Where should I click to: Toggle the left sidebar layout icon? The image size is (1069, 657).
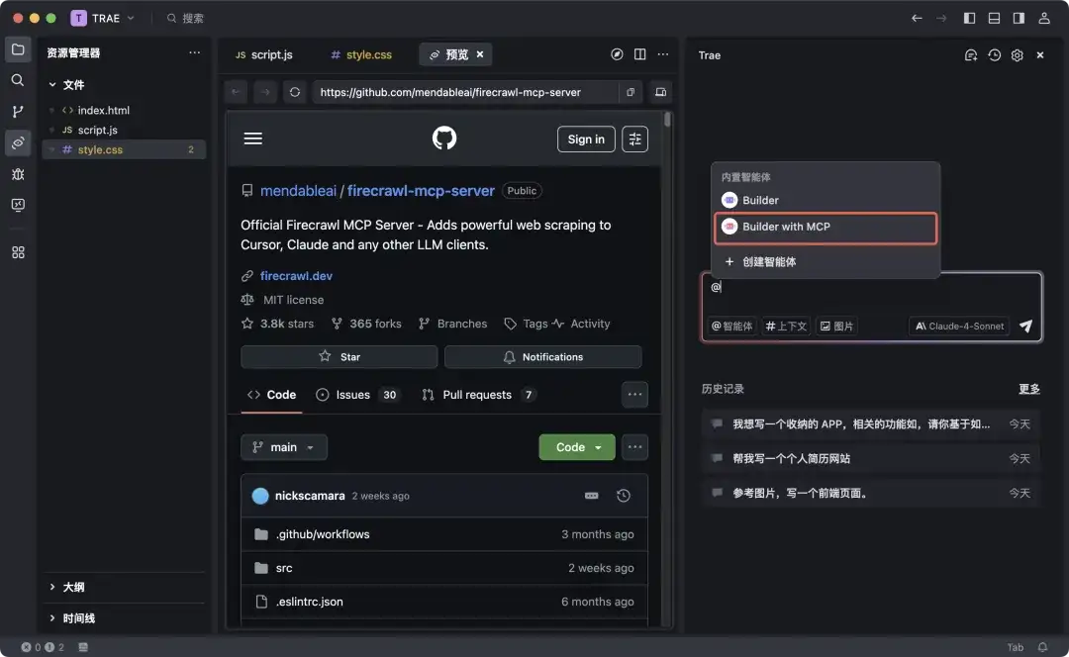pos(969,19)
